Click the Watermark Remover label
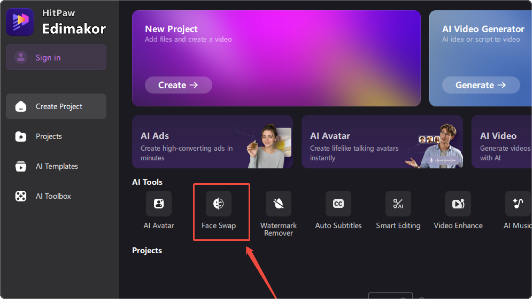 (278, 229)
